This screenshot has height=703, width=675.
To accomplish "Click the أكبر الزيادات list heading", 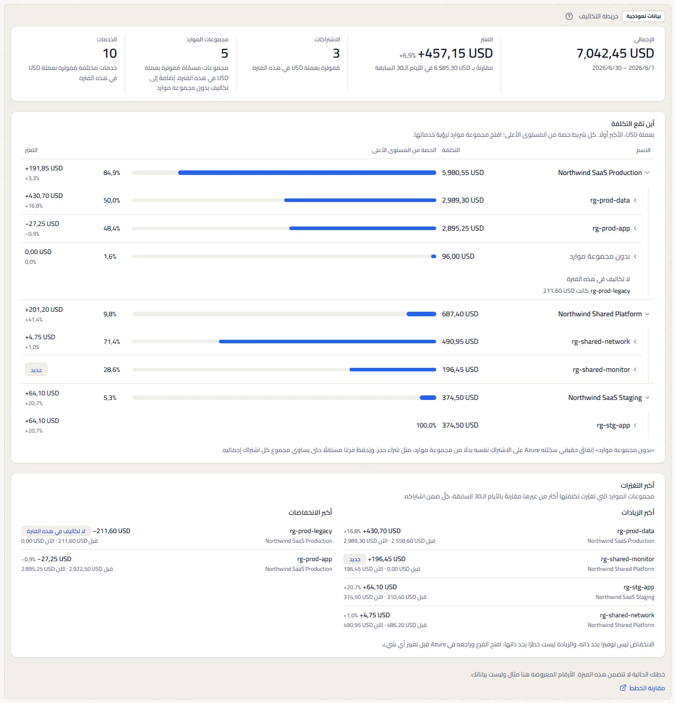I will [x=638, y=512].
